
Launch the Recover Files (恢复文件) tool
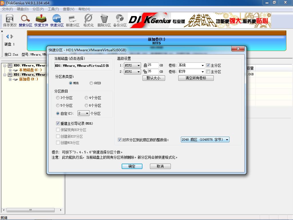click(x=41, y=21)
